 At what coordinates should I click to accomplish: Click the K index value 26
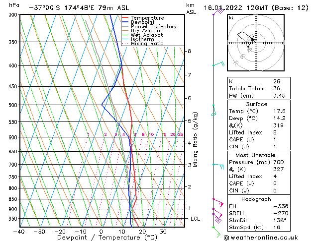click(277, 81)
